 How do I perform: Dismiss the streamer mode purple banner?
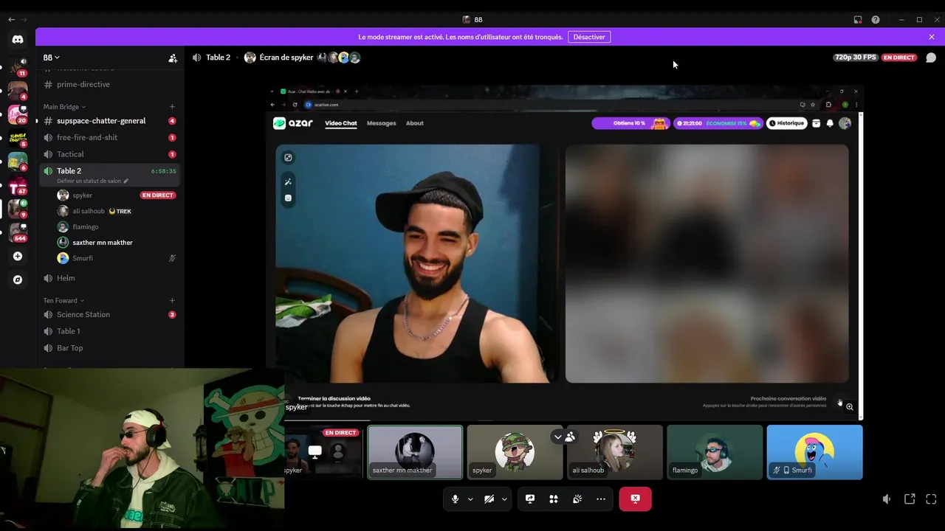(x=932, y=37)
